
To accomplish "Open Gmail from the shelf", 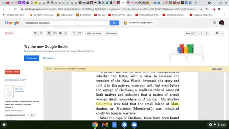I will click(x=105, y=125).
